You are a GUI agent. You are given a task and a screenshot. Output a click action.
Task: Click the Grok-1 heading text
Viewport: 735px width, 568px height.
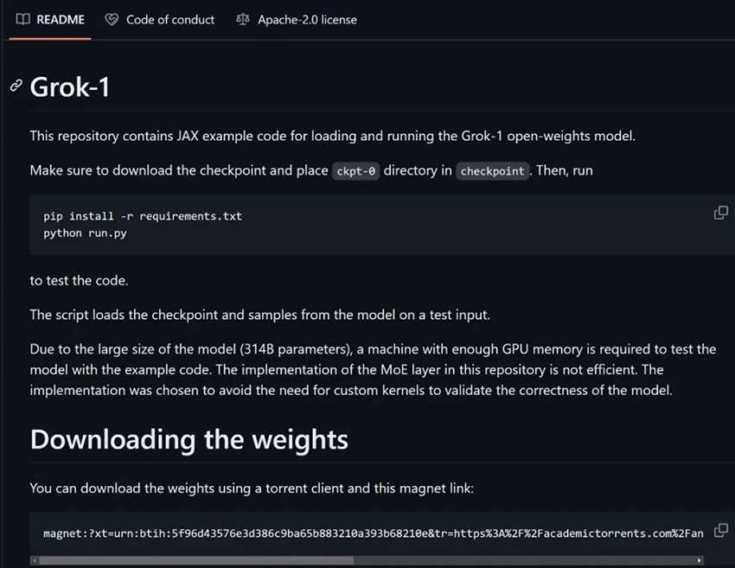click(x=70, y=87)
